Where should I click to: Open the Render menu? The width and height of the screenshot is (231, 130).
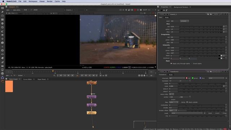[x=50, y=1]
